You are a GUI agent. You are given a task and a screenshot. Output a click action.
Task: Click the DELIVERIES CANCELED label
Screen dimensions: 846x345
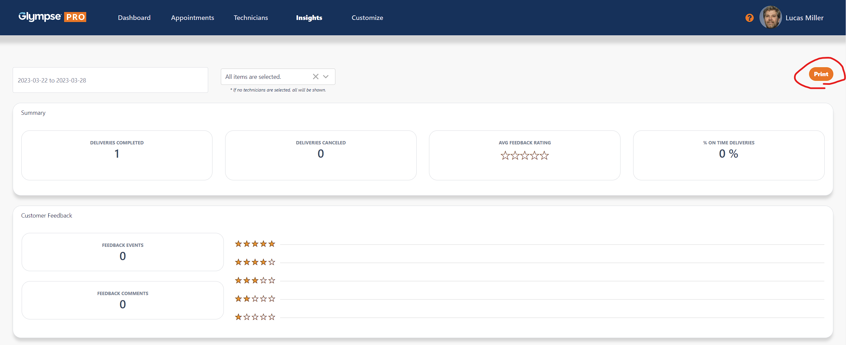321,143
